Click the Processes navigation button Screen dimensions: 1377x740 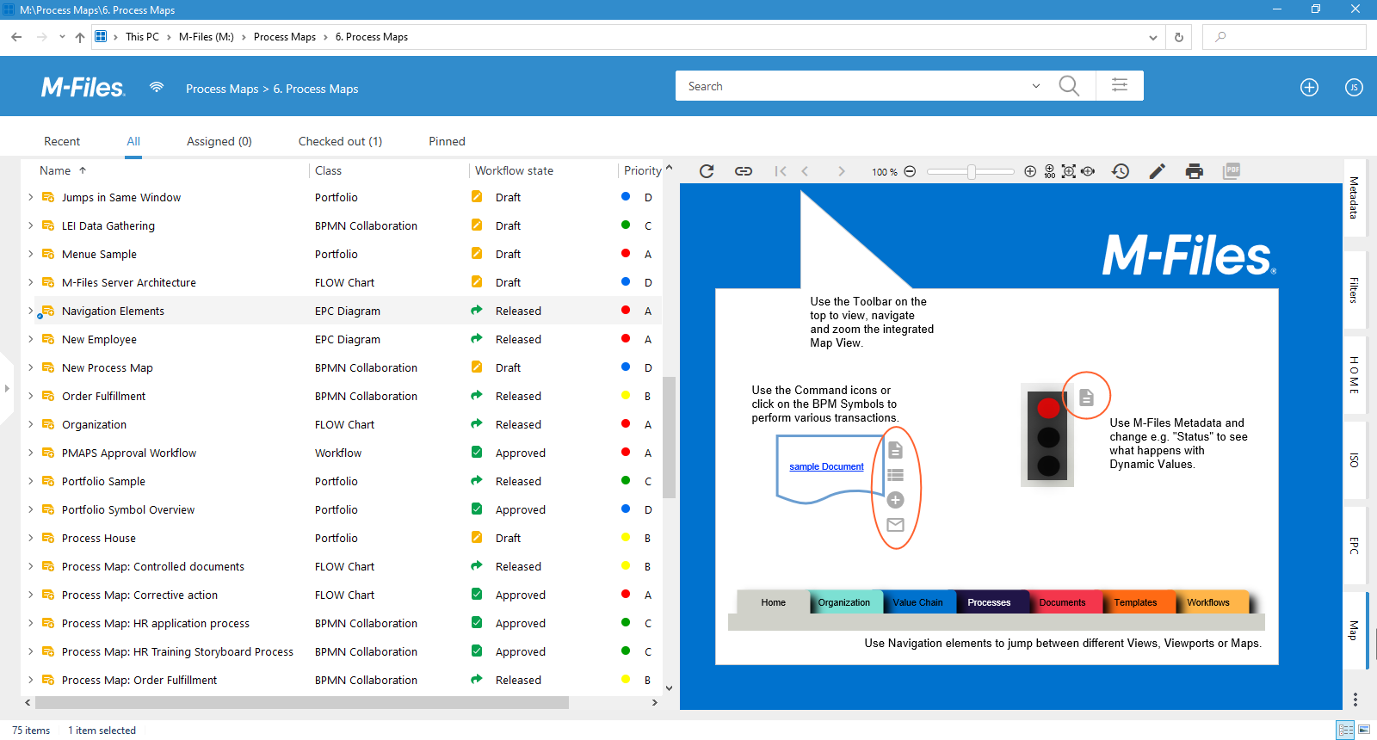point(989,602)
